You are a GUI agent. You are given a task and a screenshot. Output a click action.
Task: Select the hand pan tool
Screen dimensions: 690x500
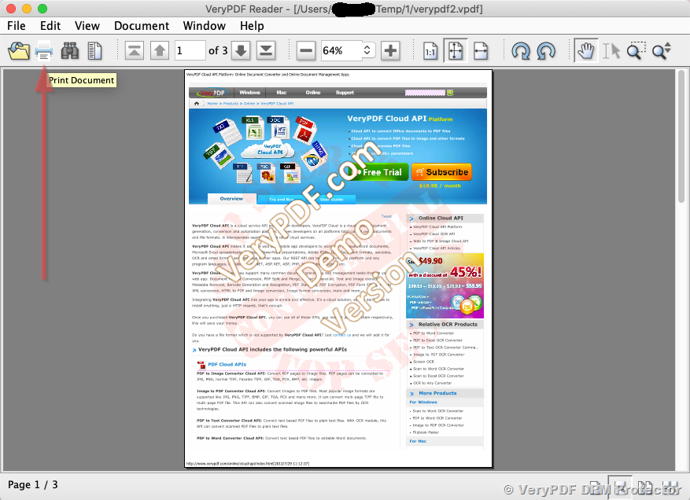pyautogui.click(x=585, y=51)
